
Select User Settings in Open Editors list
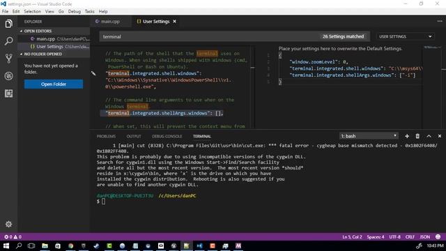click(54, 47)
